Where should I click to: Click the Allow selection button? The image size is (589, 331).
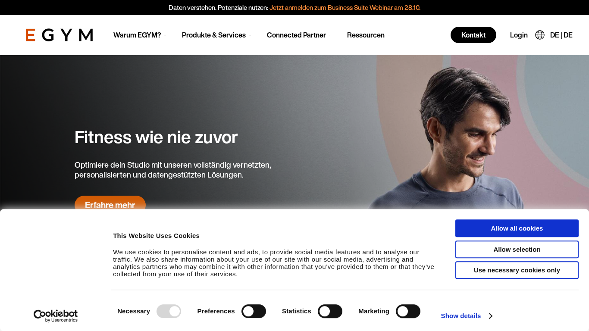coord(517,250)
